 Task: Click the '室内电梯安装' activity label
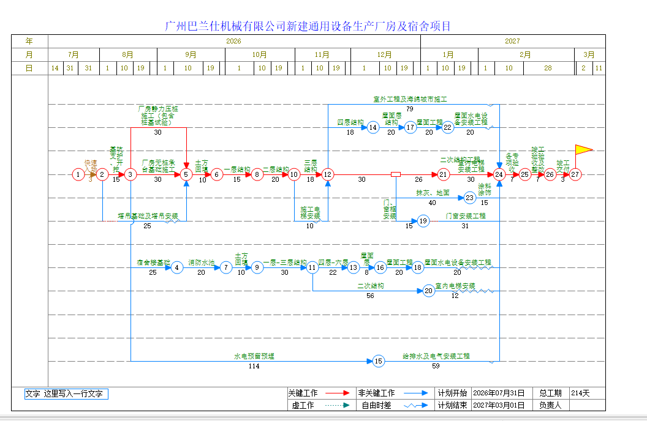[455, 286]
